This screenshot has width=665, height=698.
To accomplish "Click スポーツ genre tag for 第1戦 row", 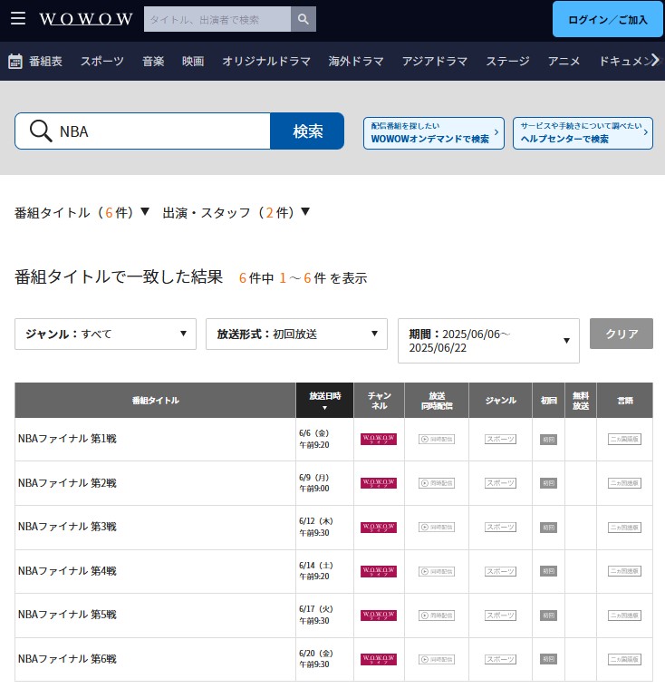I will click(x=500, y=440).
